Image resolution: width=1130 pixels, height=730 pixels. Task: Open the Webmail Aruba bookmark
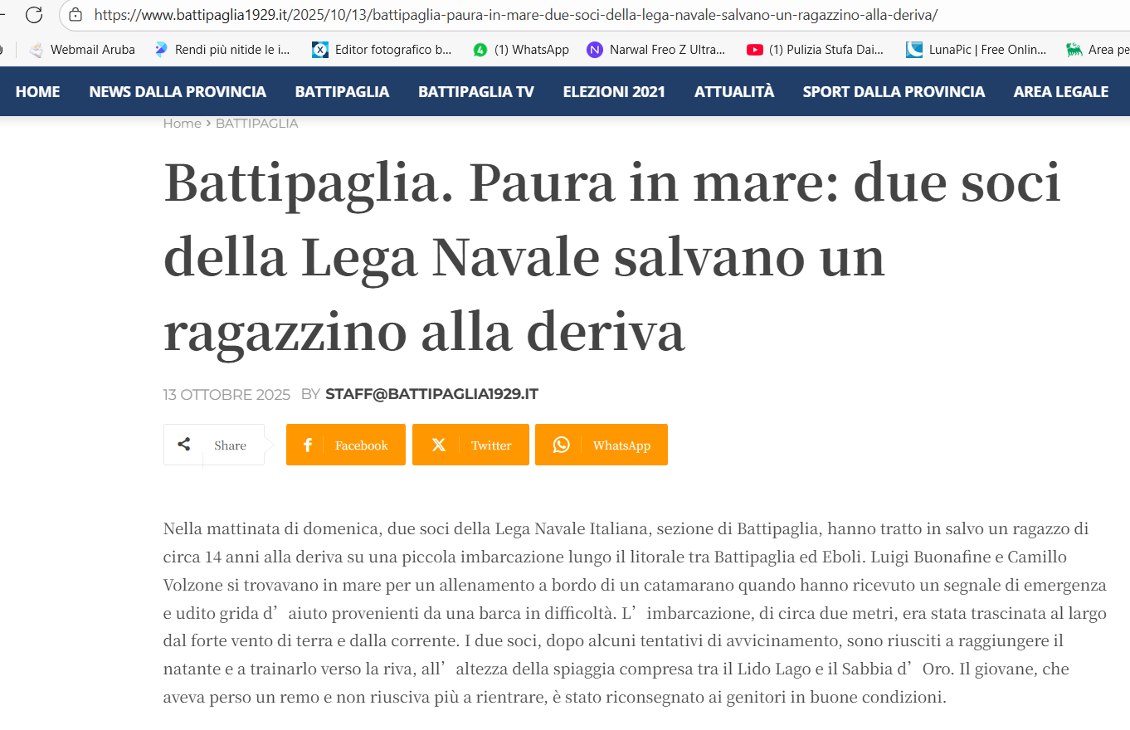82,50
